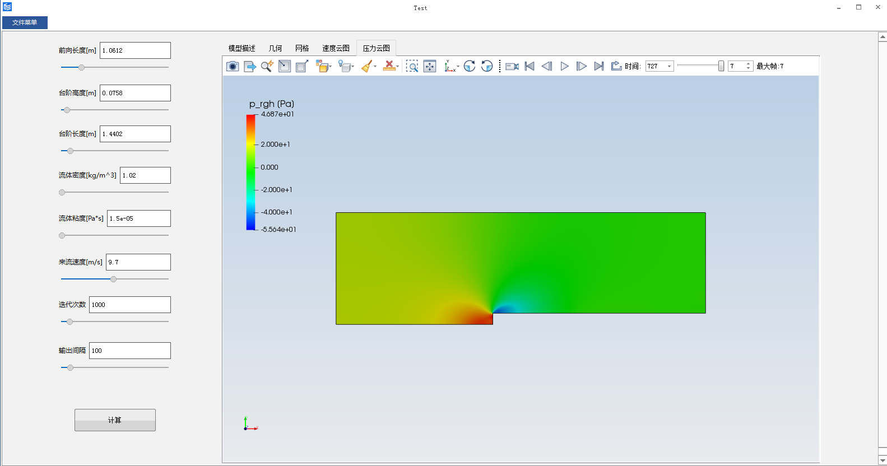Screen dimensions: 887x466
Task: Open dropdown arrow next to broom icon
Action: 375,67
